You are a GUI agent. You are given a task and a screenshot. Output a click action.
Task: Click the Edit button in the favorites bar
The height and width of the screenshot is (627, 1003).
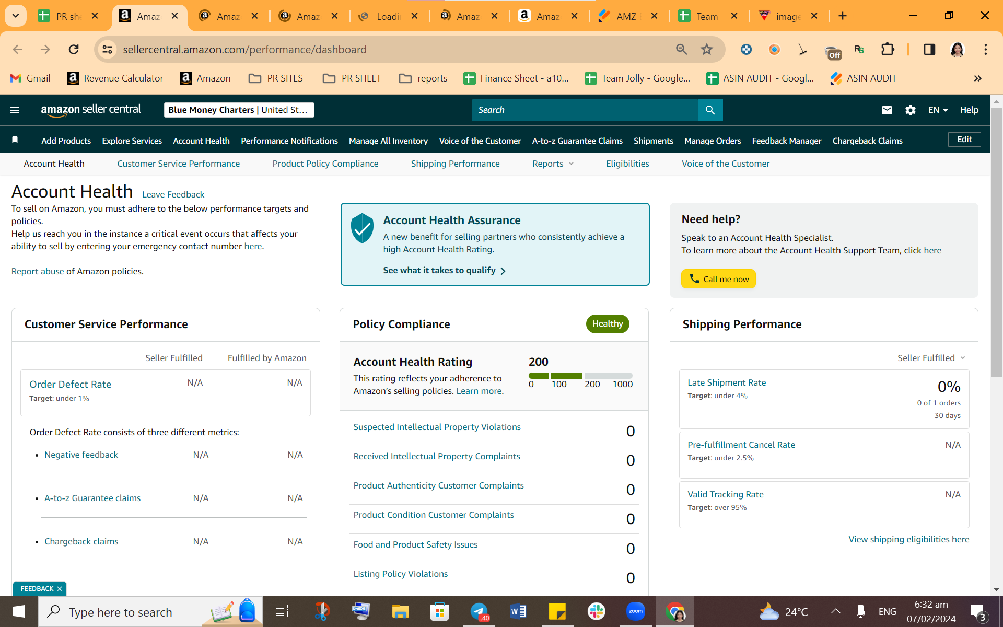pyautogui.click(x=964, y=139)
